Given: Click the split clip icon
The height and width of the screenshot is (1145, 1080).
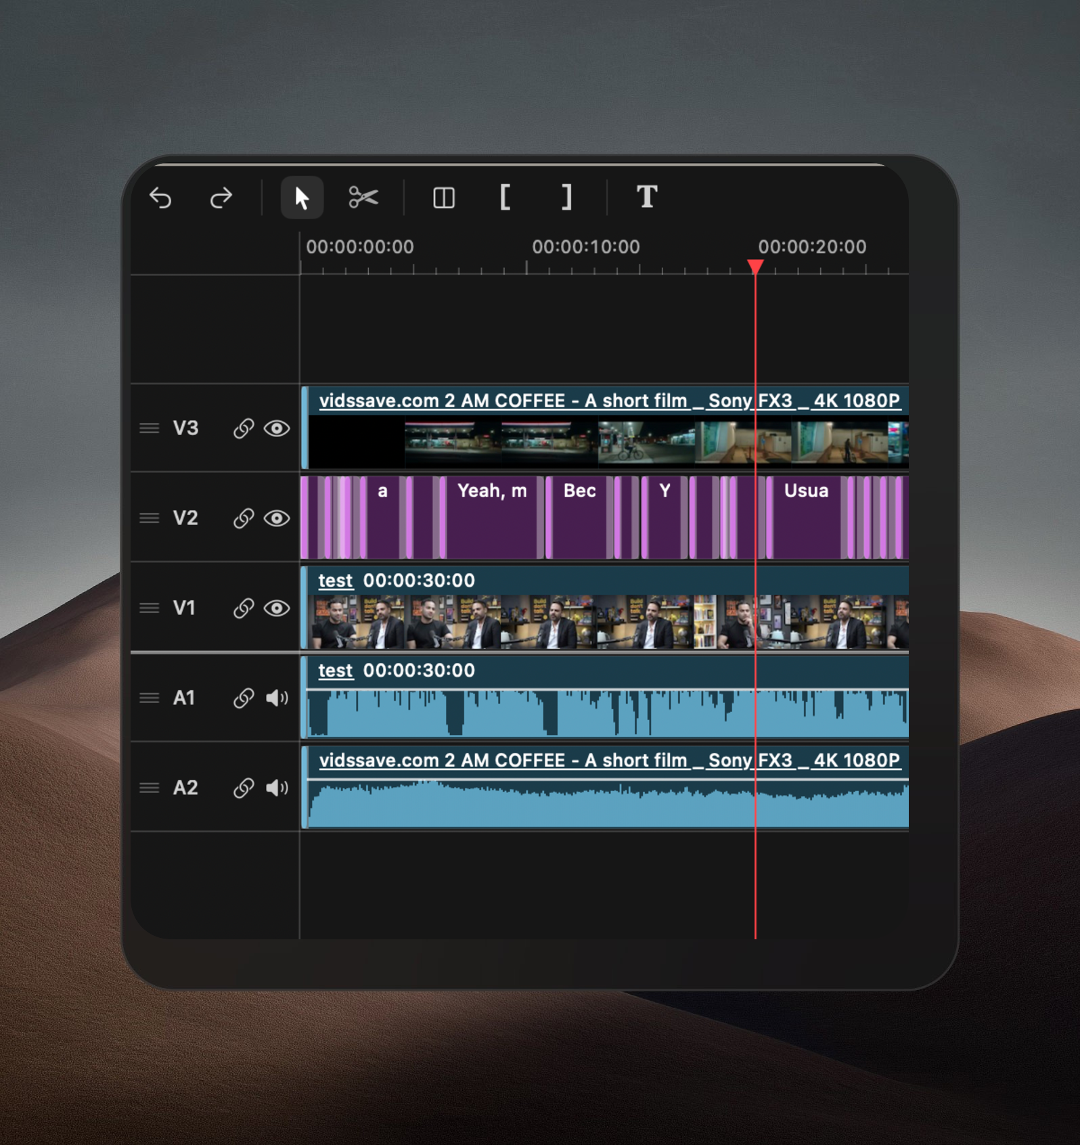Looking at the screenshot, I should click(444, 198).
